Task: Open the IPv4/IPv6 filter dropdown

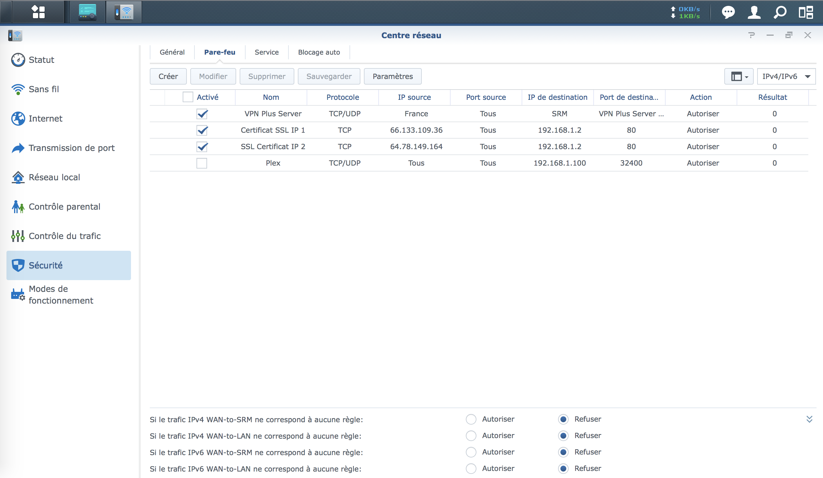Action: point(786,76)
